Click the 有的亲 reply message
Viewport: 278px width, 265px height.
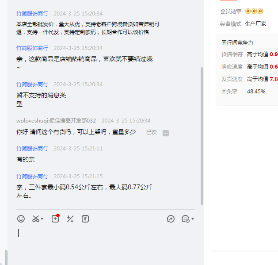(x=26, y=159)
